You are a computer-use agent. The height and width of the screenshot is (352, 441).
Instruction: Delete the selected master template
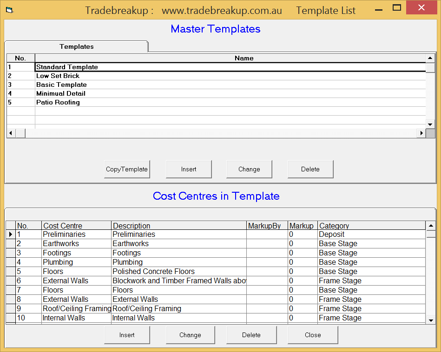coord(310,169)
